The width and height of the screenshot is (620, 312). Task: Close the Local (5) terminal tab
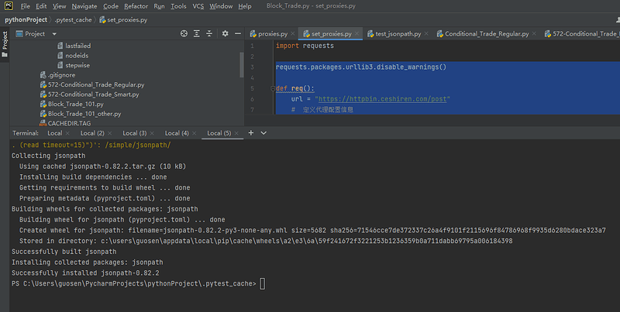pyautogui.click(x=236, y=133)
